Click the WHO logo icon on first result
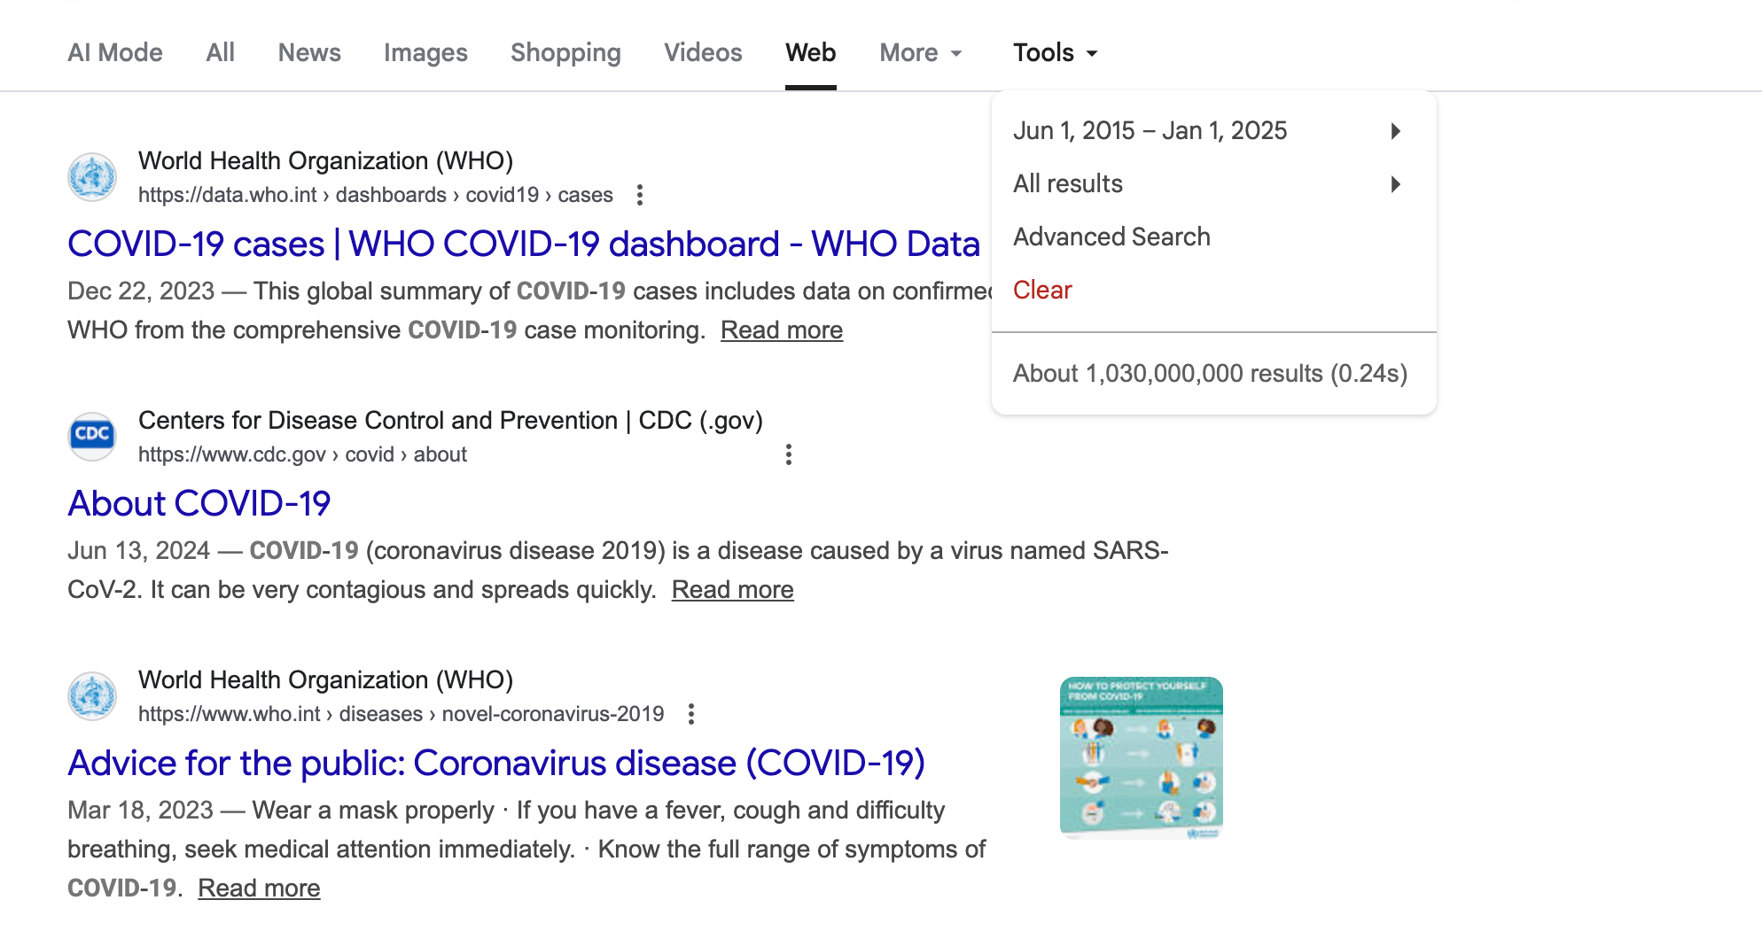1762x939 pixels. tap(92, 176)
